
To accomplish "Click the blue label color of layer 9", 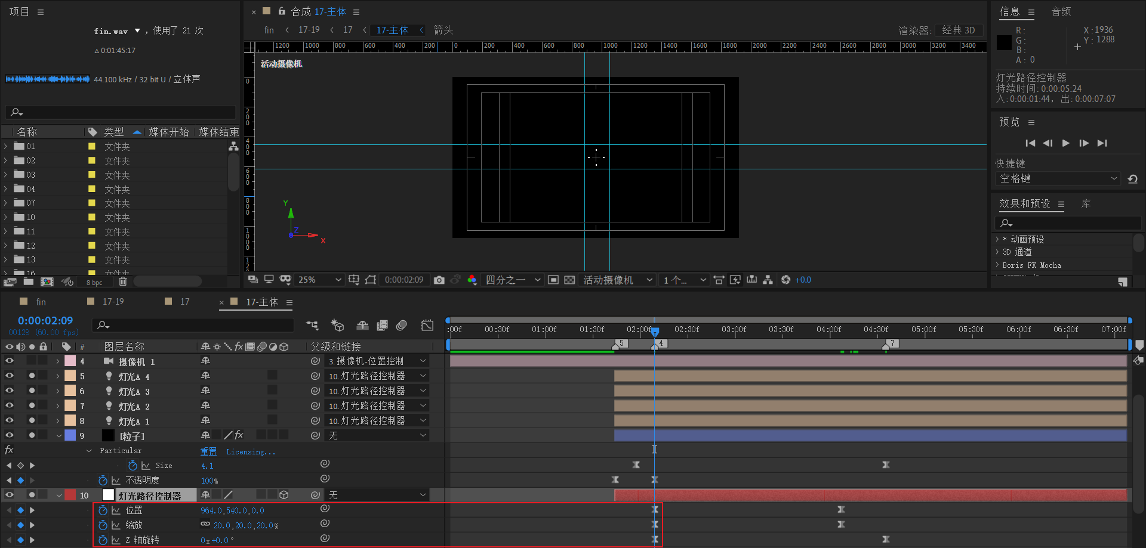I will point(70,435).
